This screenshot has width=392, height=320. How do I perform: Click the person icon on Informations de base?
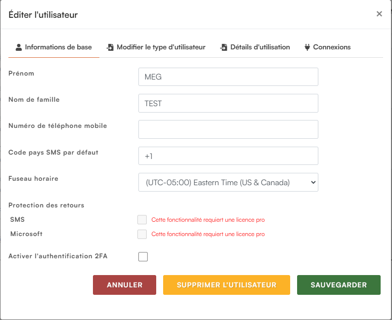click(19, 47)
